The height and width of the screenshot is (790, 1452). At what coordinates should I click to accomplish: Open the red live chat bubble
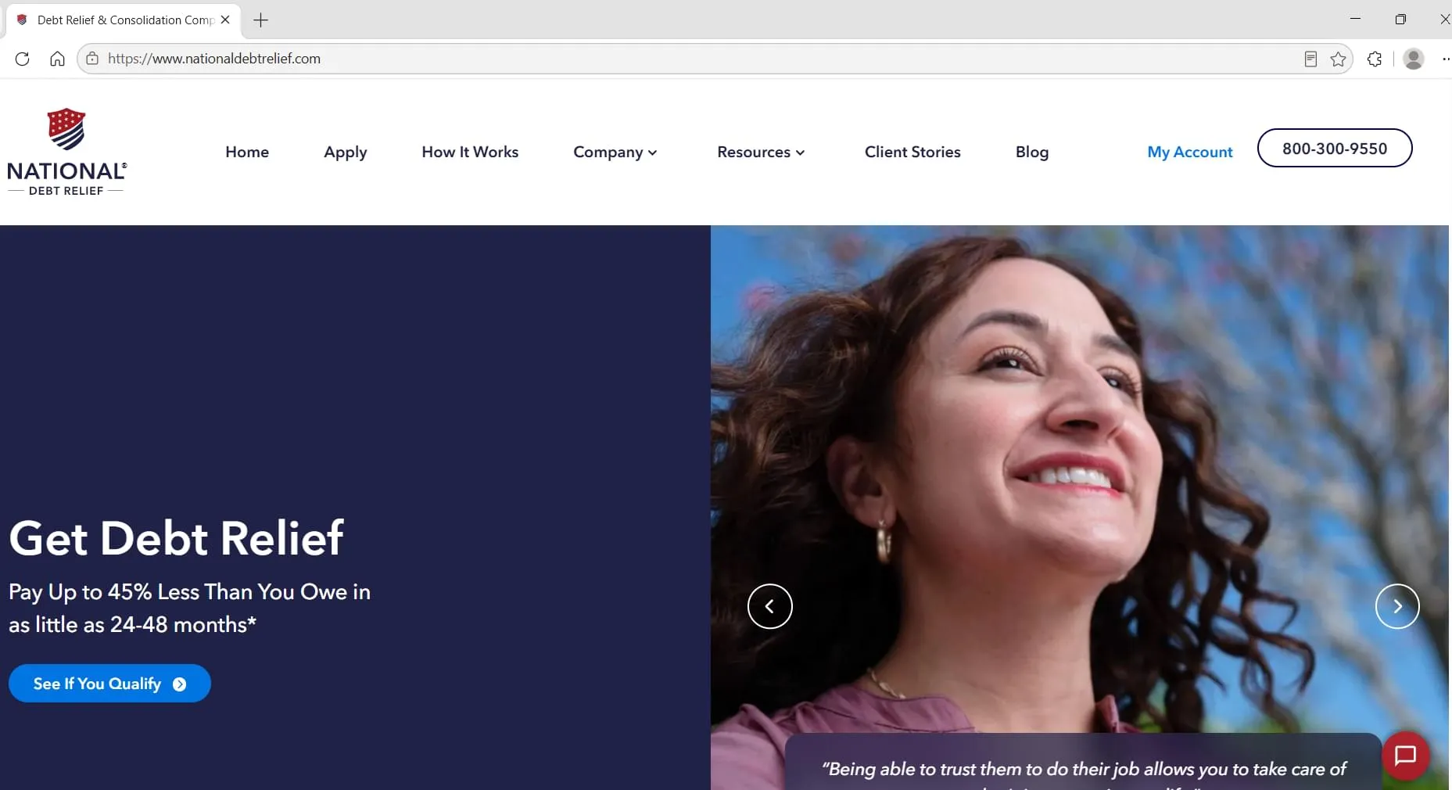coord(1405,755)
